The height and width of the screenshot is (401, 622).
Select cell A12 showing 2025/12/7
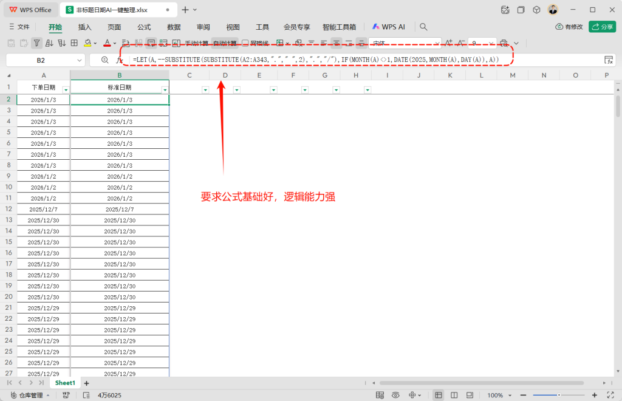coord(43,209)
